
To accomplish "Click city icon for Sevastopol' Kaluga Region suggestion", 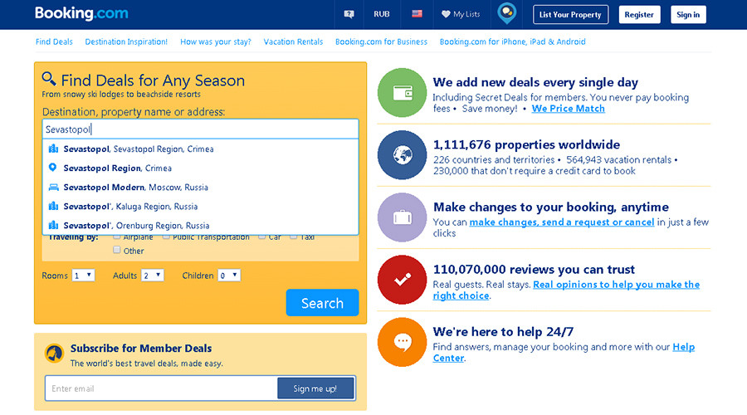I will (x=53, y=207).
